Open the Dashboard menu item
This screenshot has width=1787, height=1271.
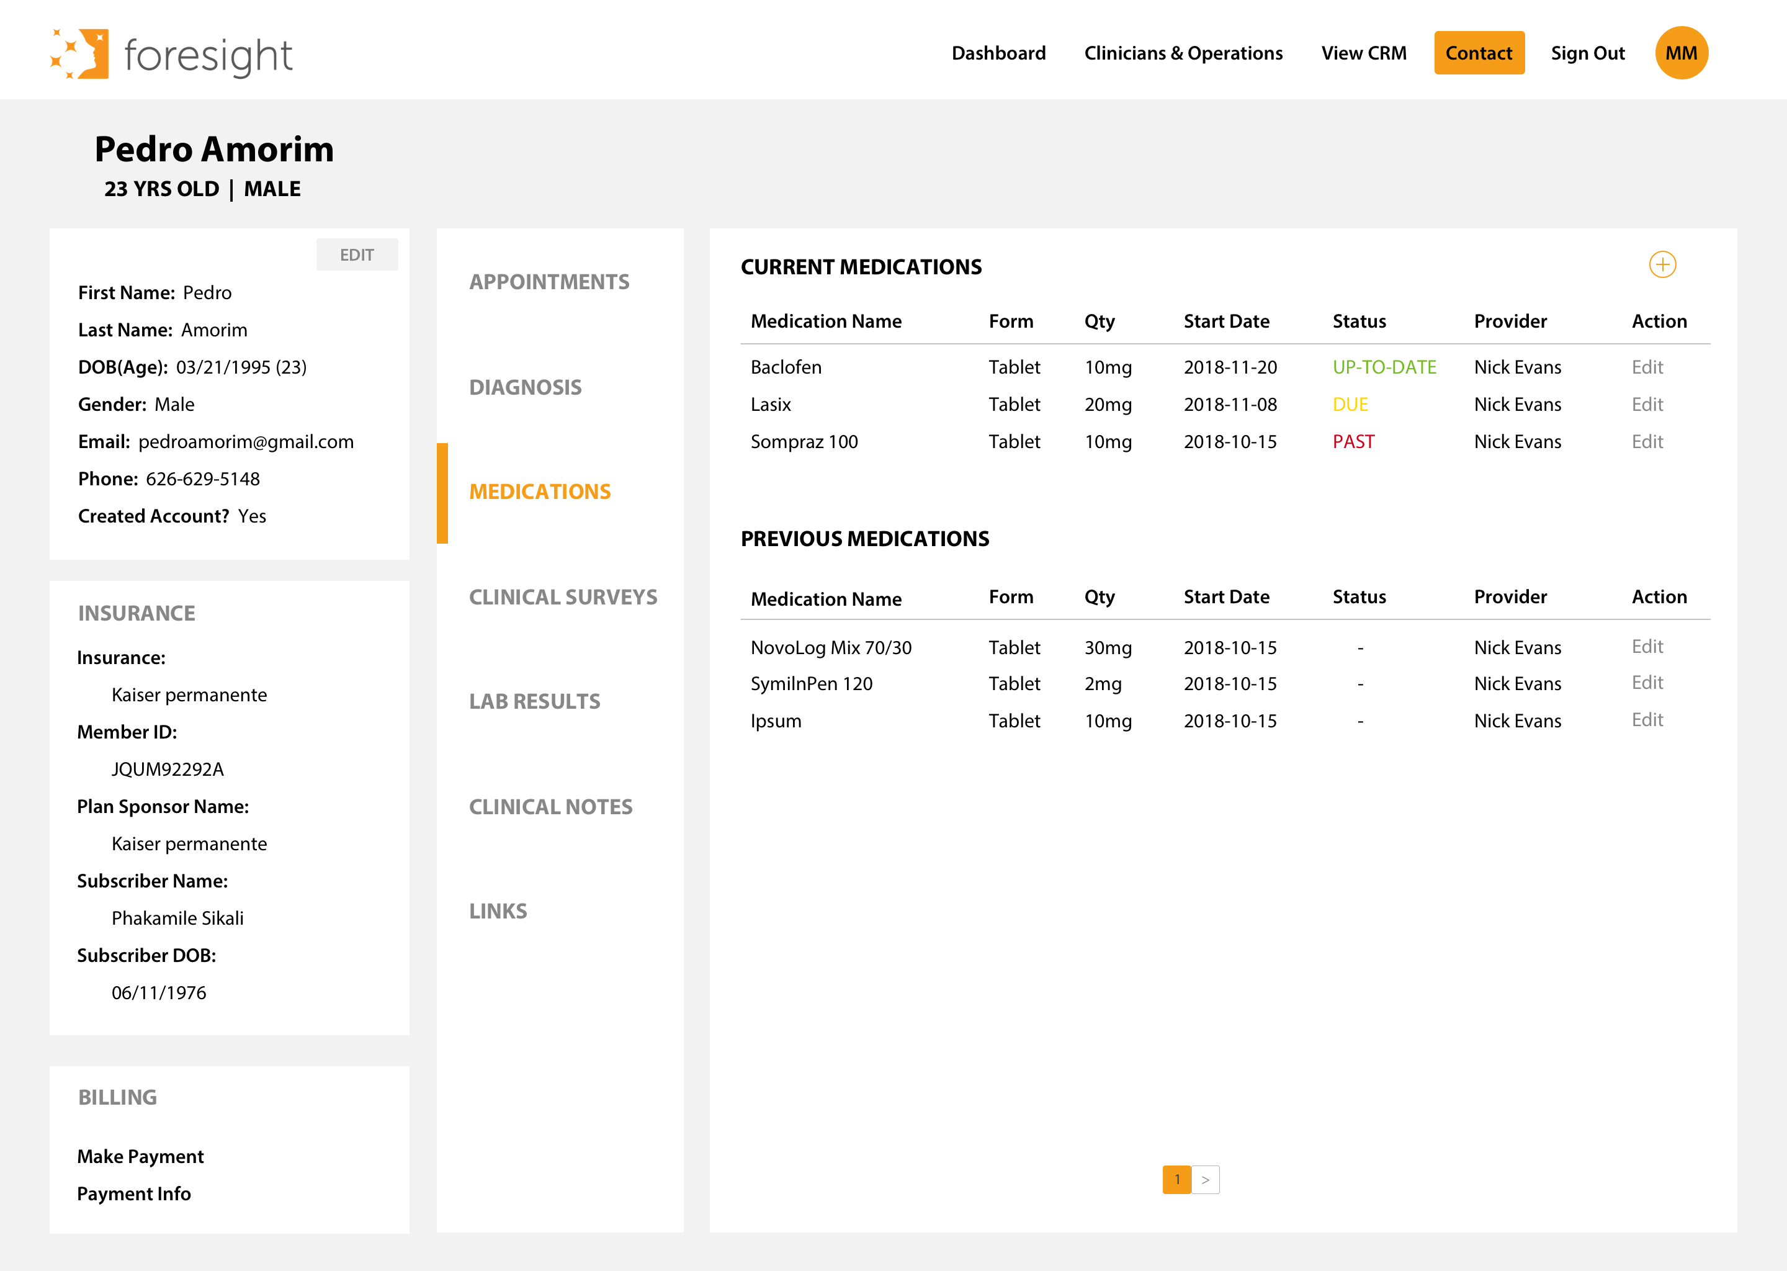tap(998, 53)
